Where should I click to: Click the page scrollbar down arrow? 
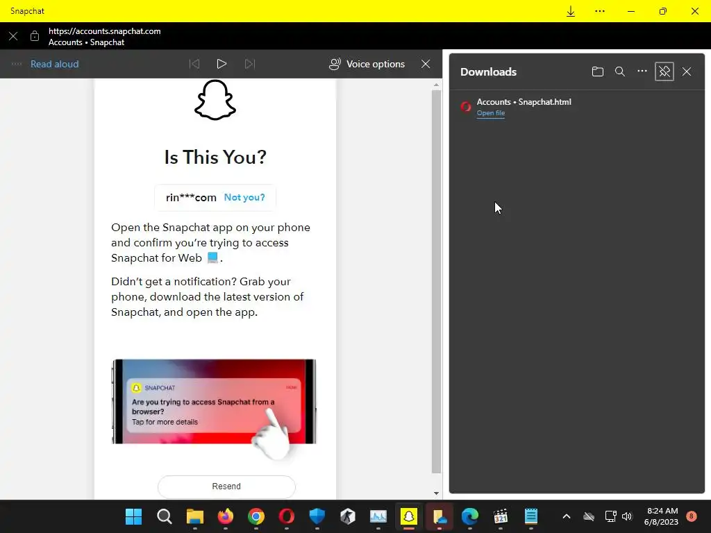(x=436, y=493)
